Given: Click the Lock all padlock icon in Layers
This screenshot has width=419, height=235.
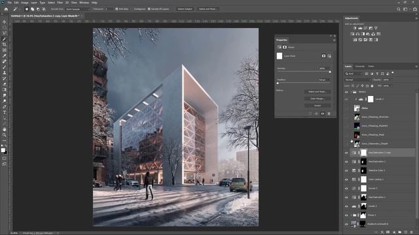Looking at the screenshot, I should tap(372, 86).
